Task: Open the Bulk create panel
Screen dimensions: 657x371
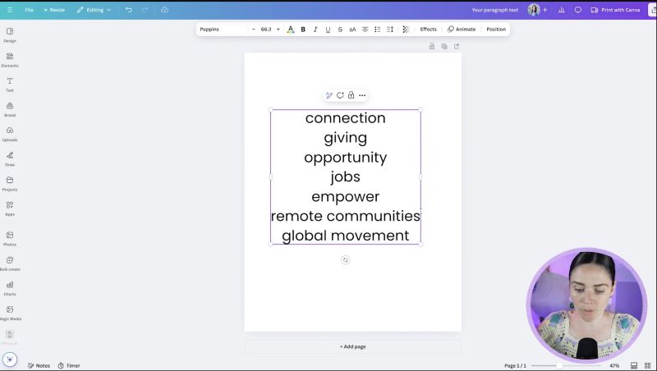Action: point(10,263)
